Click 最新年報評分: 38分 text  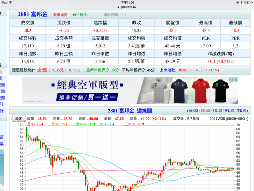click(102, 70)
